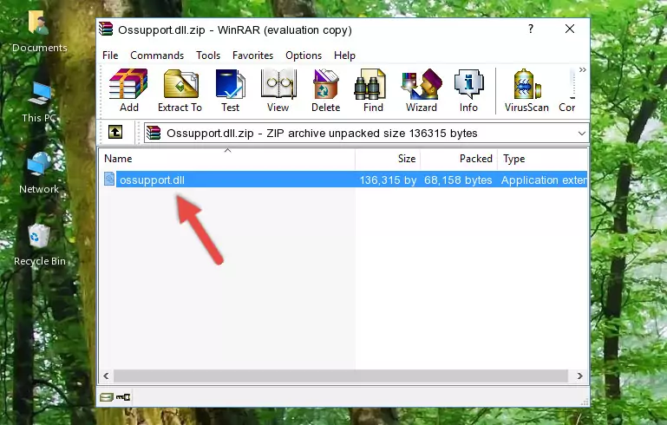Open the Options menu

tap(304, 56)
